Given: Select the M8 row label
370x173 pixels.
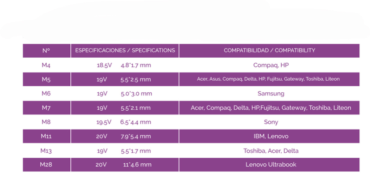Looking at the screenshot, I should 46,122.
